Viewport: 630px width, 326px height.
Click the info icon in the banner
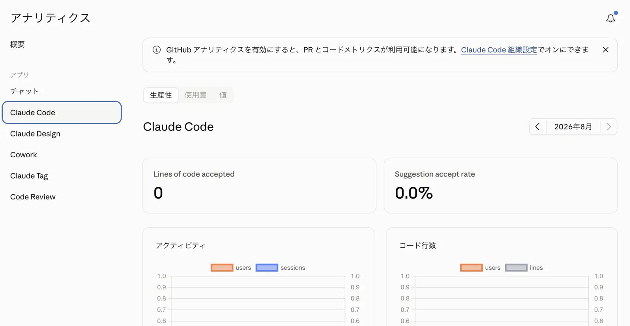157,50
